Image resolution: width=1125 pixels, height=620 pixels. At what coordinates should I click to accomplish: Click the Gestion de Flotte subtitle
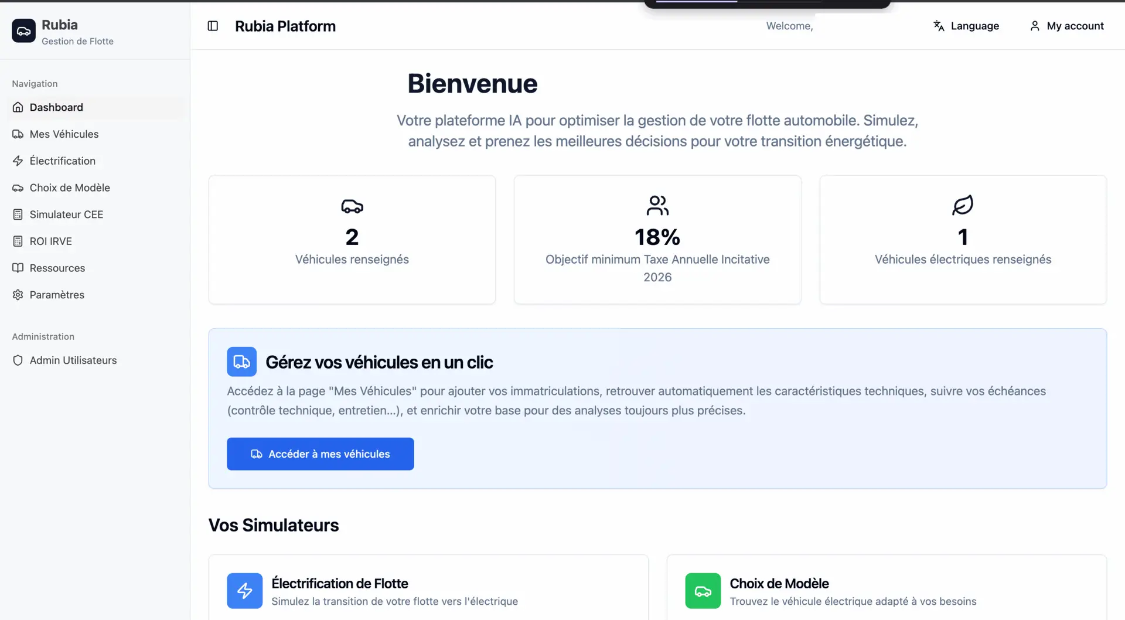point(77,41)
